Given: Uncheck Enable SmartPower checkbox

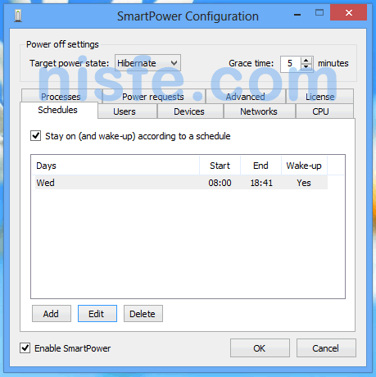Looking at the screenshot, I should click(25, 348).
